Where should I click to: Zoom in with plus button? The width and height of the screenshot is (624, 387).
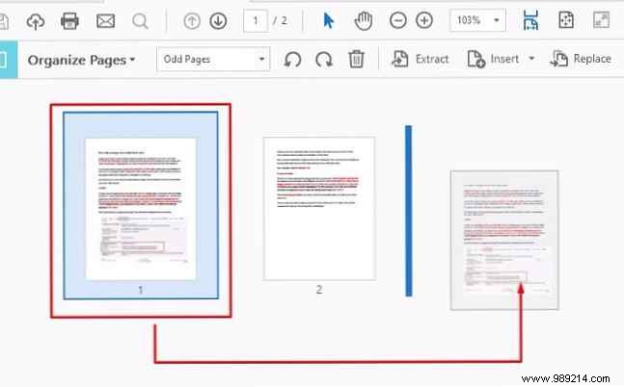(x=424, y=20)
